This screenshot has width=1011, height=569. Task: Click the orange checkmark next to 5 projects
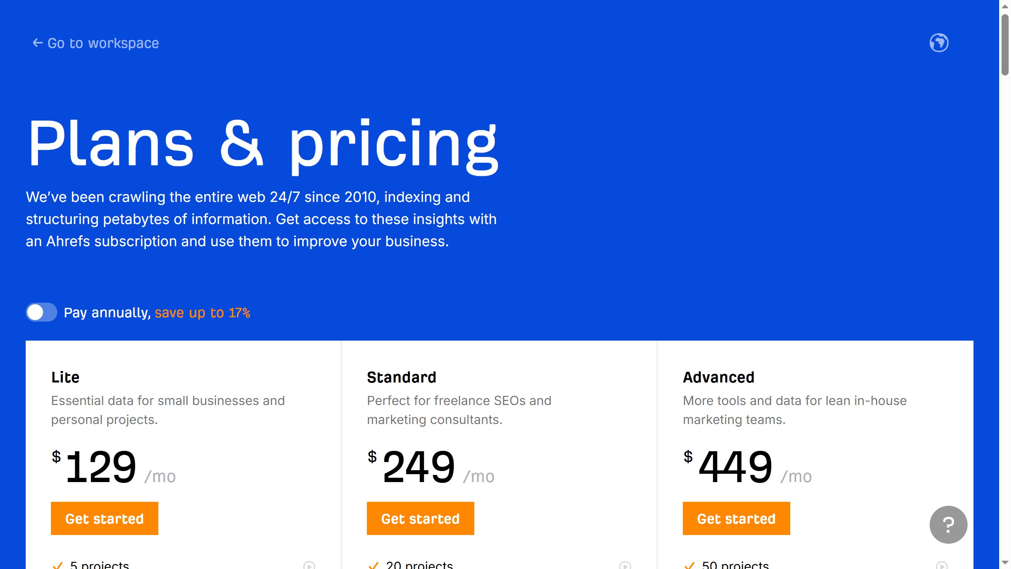(x=58, y=565)
